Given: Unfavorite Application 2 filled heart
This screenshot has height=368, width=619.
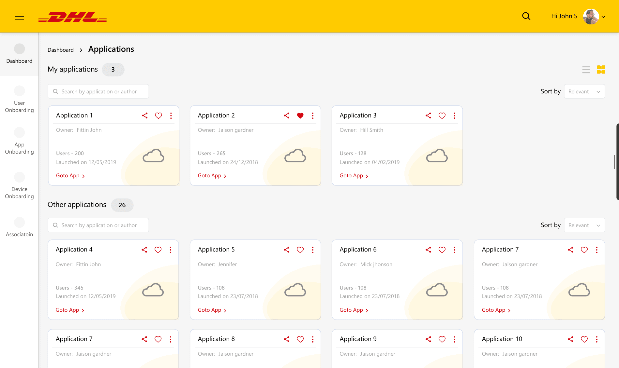Looking at the screenshot, I should (x=300, y=116).
